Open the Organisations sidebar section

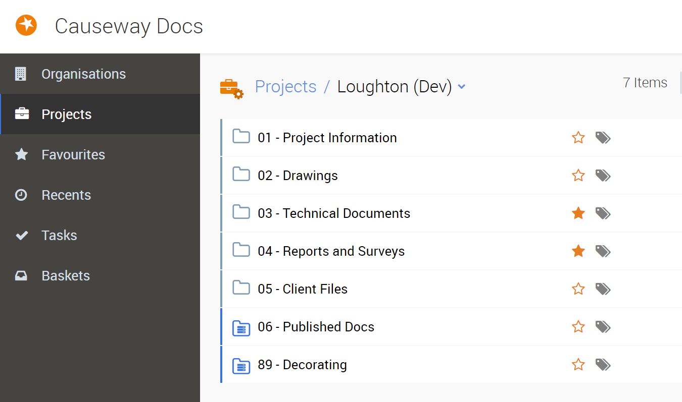click(x=83, y=74)
